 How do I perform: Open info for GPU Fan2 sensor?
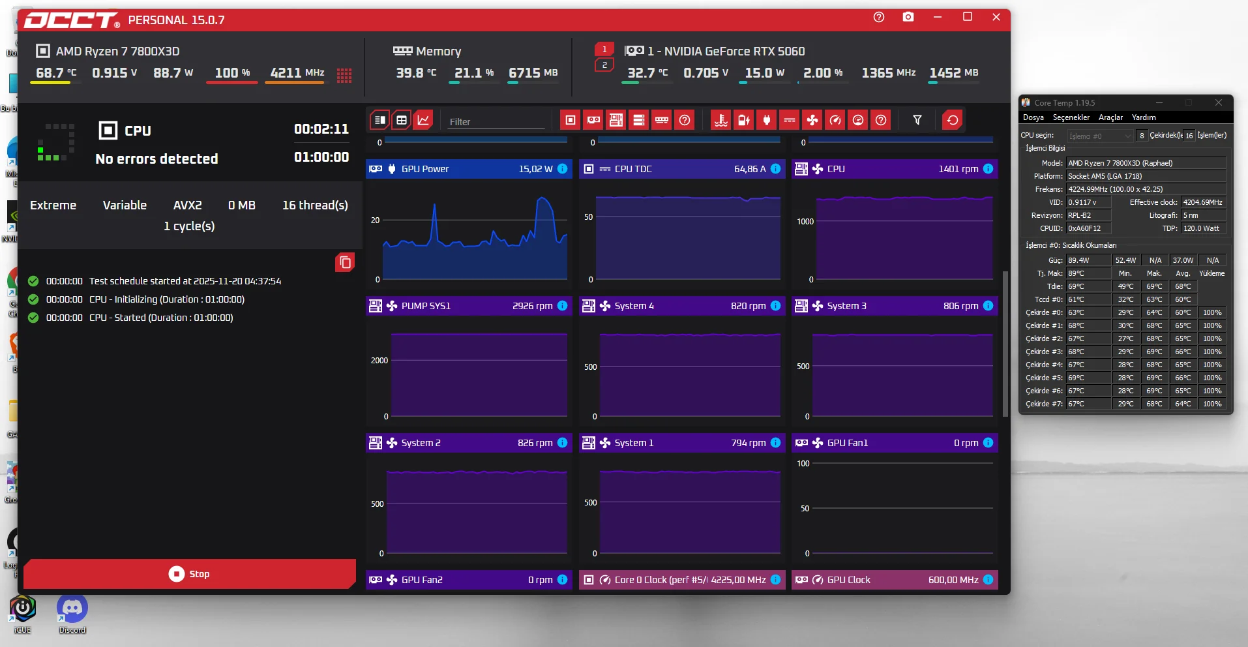(563, 580)
